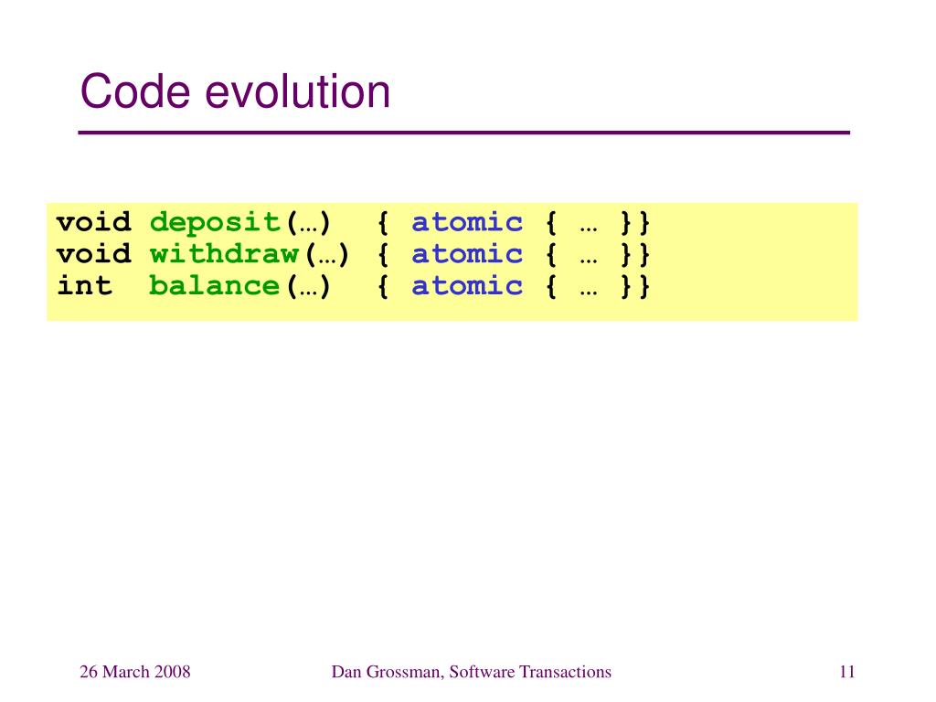The height and width of the screenshot is (702, 936).
Task: Click 'atomic' on the deposit line
Action: coord(467,223)
